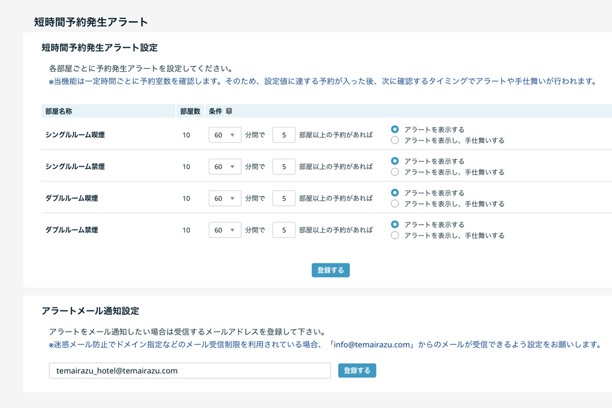Click the room threshold field for シングルルーム喫煙
This screenshot has height=408, width=612.
(283, 134)
